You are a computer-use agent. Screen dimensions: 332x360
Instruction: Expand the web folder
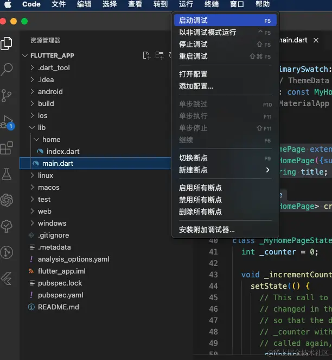pos(33,211)
